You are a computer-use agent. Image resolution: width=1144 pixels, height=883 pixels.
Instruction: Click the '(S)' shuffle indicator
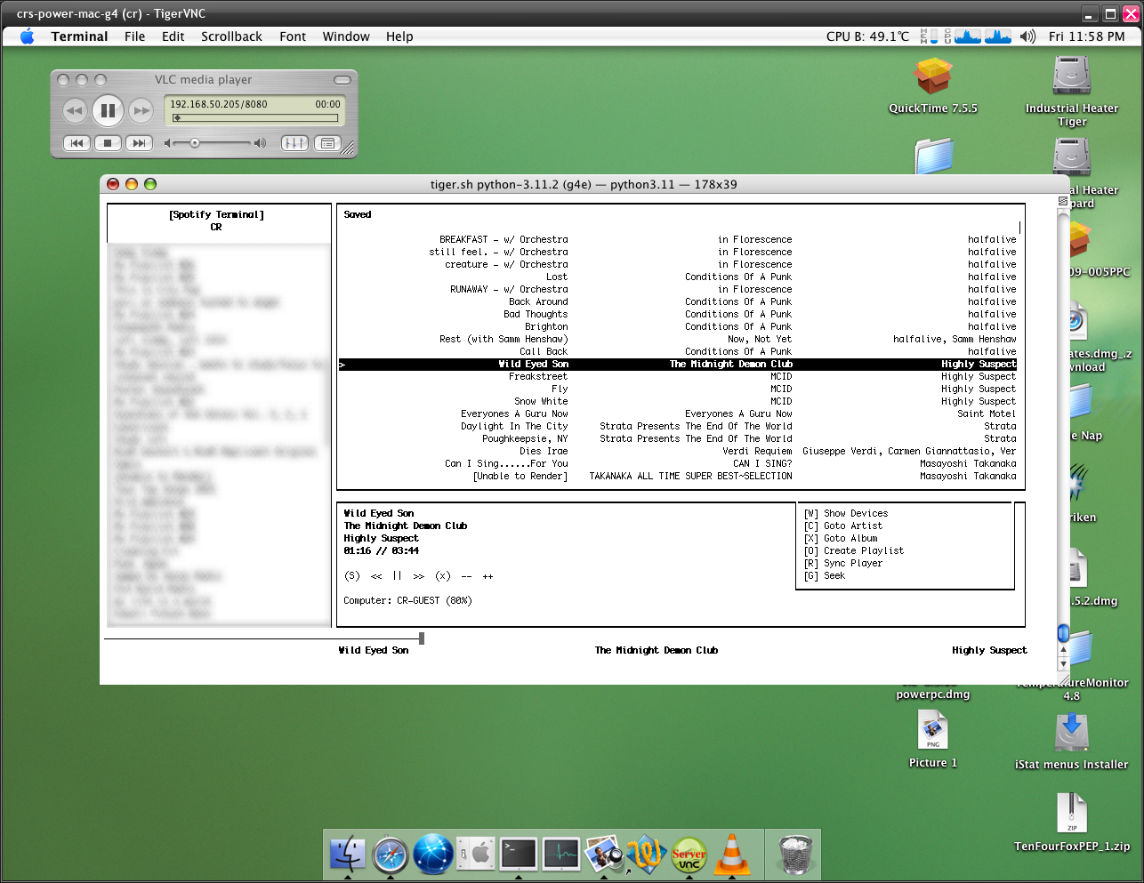point(352,576)
